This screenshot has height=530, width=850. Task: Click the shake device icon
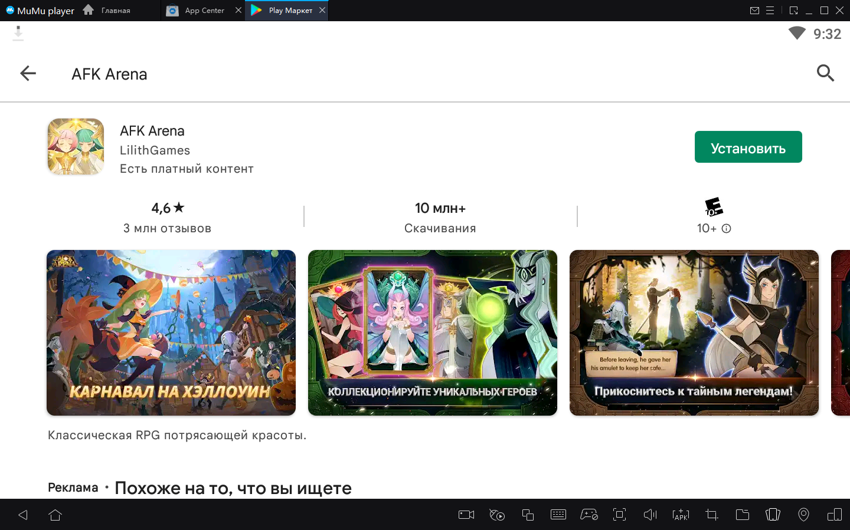coord(773,515)
